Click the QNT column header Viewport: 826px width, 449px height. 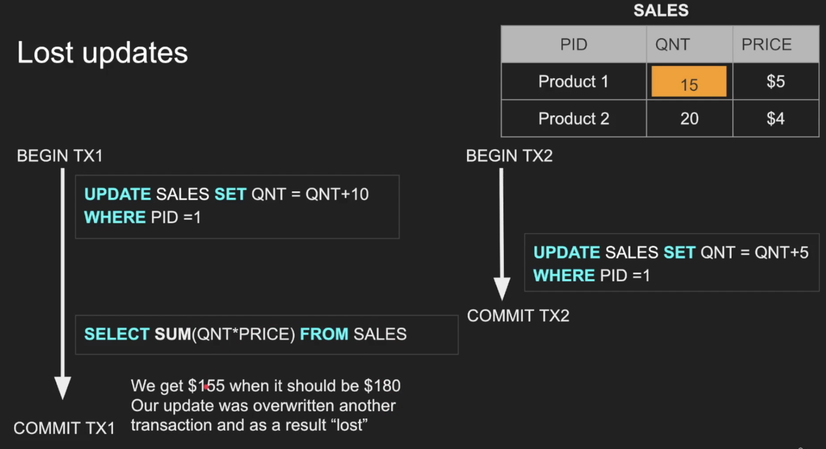689,44
